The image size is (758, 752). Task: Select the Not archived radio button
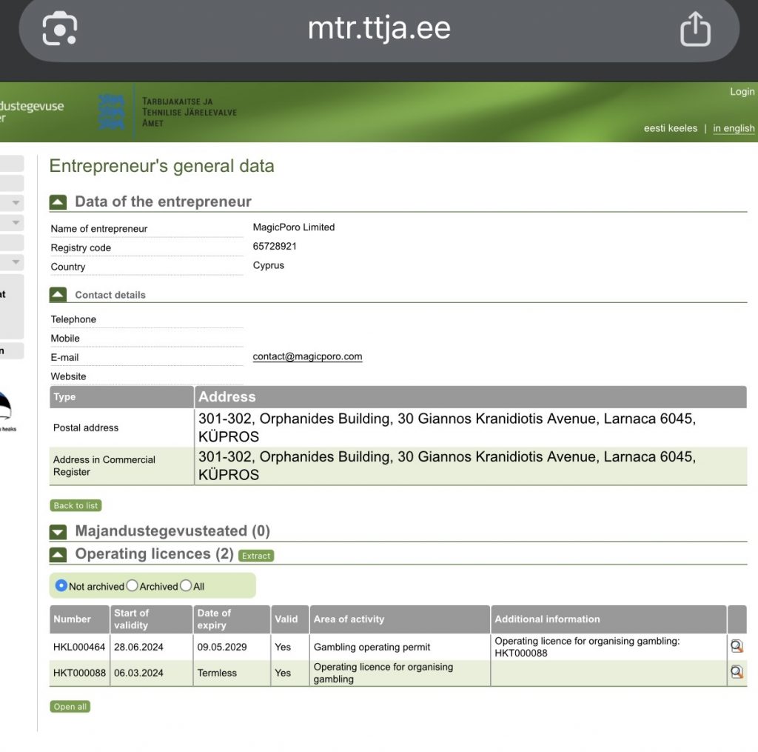(61, 585)
